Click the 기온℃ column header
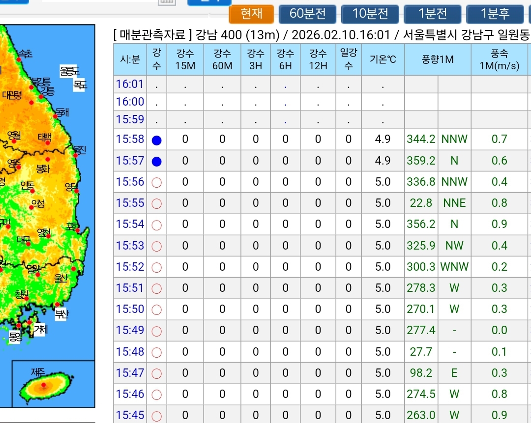The width and height of the screenshot is (531, 423). click(x=383, y=59)
